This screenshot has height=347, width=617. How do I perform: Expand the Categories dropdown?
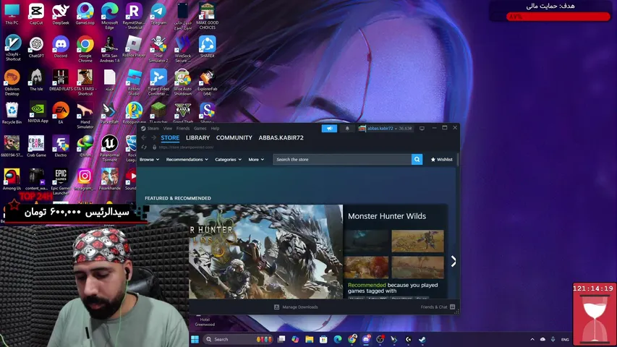point(229,159)
